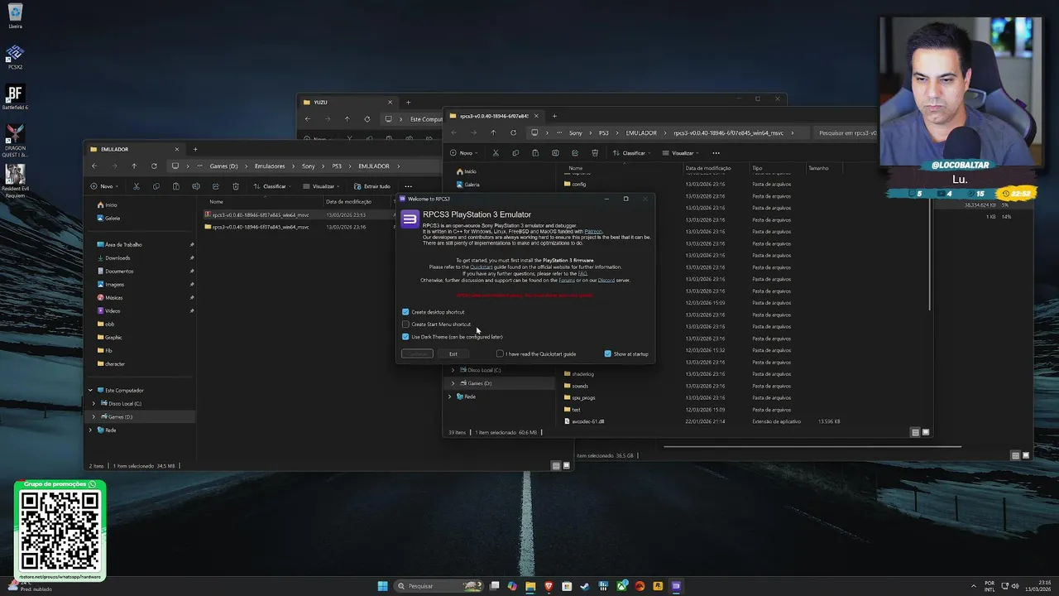
Task: Follow the Discord server link
Action: pyautogui.click(x=606, y=281)
